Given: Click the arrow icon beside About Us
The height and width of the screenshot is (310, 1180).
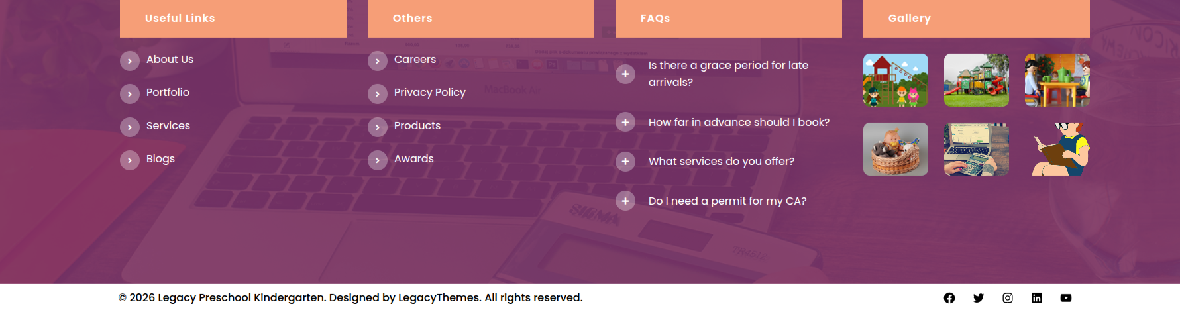Looking at the screenshot, I should pos(130,61).
